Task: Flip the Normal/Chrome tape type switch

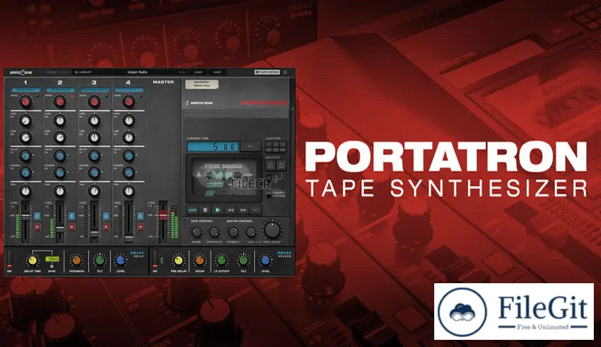Action: click(269, 194)
